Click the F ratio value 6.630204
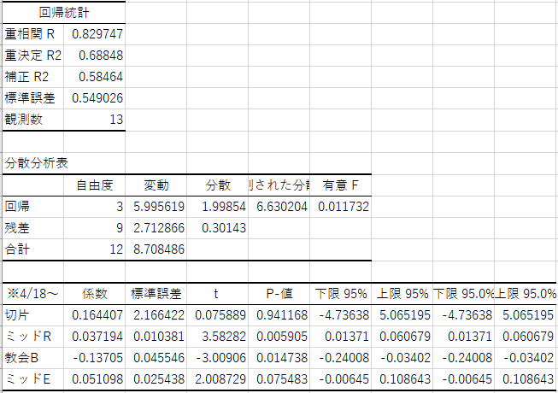 279,207
